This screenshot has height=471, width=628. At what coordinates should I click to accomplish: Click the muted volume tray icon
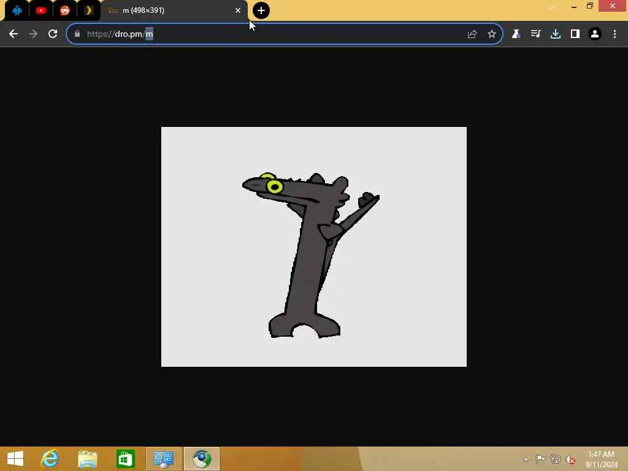point(570,459)
